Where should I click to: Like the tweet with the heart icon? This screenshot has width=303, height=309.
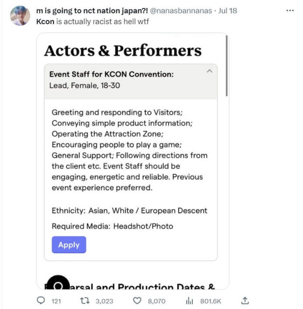(x=137, y=300)
